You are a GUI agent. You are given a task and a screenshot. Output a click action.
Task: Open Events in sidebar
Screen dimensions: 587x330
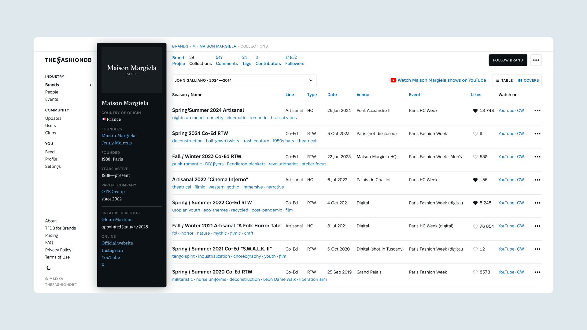click(x=51, y=99)
